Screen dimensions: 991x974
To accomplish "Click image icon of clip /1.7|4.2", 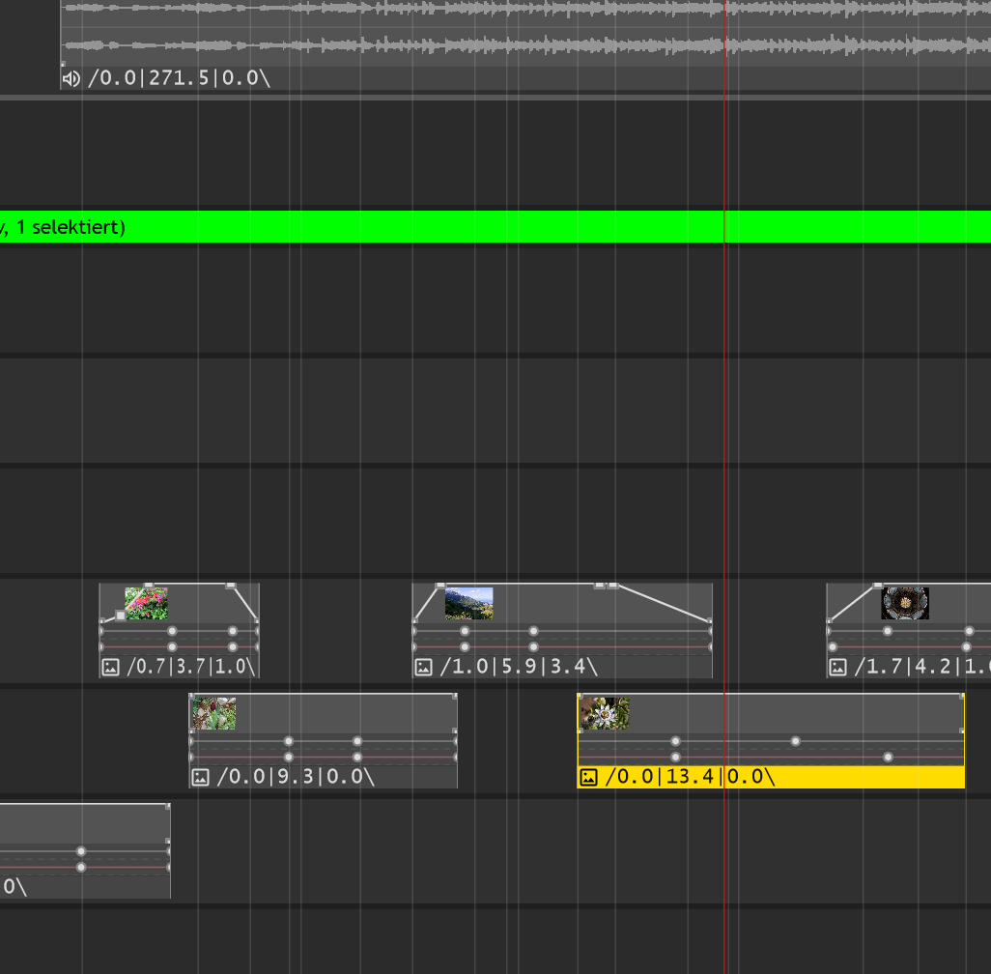I will (x=838, y=668).
